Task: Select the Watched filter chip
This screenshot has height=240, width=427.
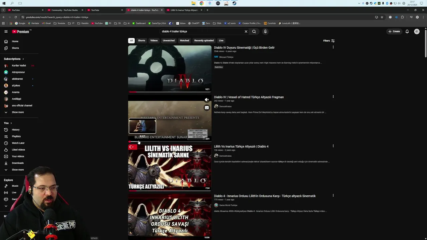Action: [184, 41]
